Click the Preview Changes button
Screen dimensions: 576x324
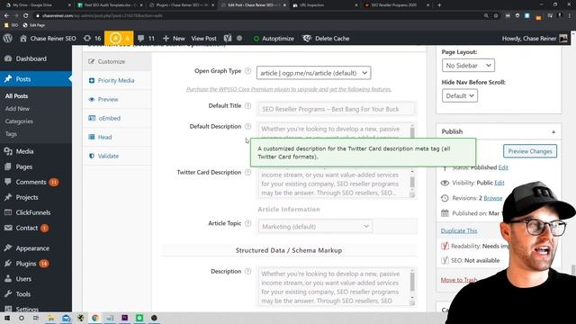pyautogui.click(x=530, y=151)
